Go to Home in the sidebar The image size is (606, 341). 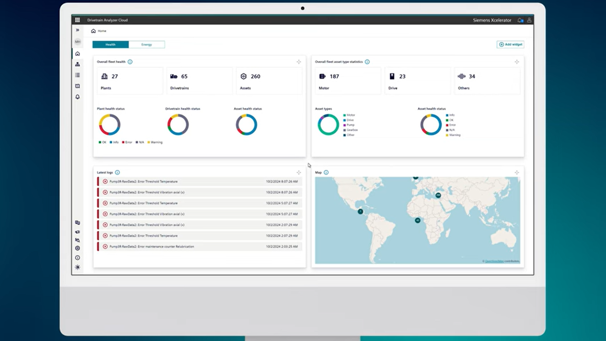coord(78,53)
